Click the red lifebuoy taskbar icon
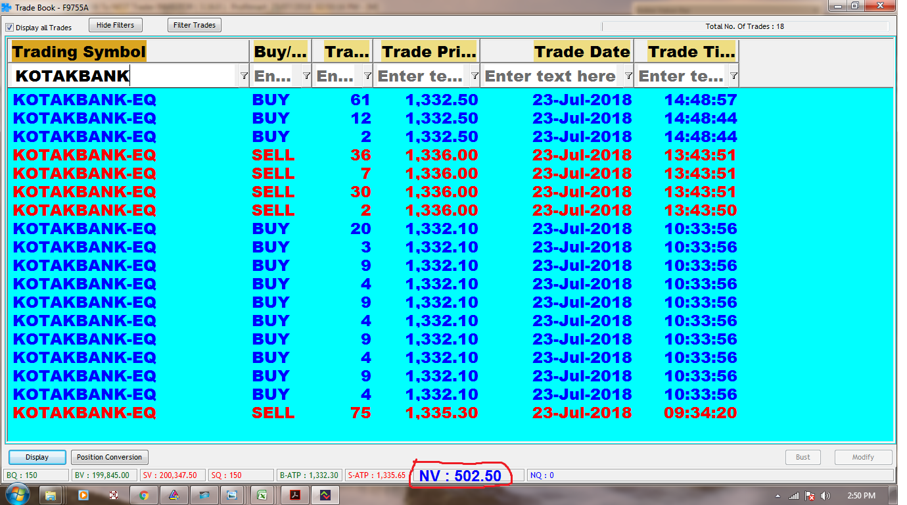907x505 pixels. 113,495
